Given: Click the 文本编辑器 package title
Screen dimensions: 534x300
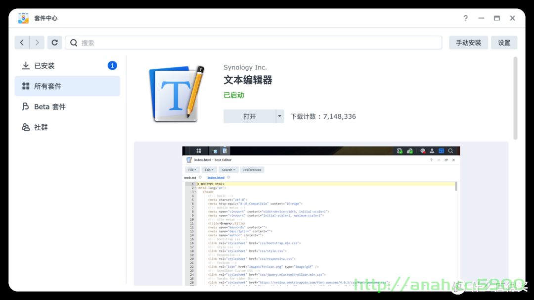Looking at the screenshot, I should pos(248,80).
